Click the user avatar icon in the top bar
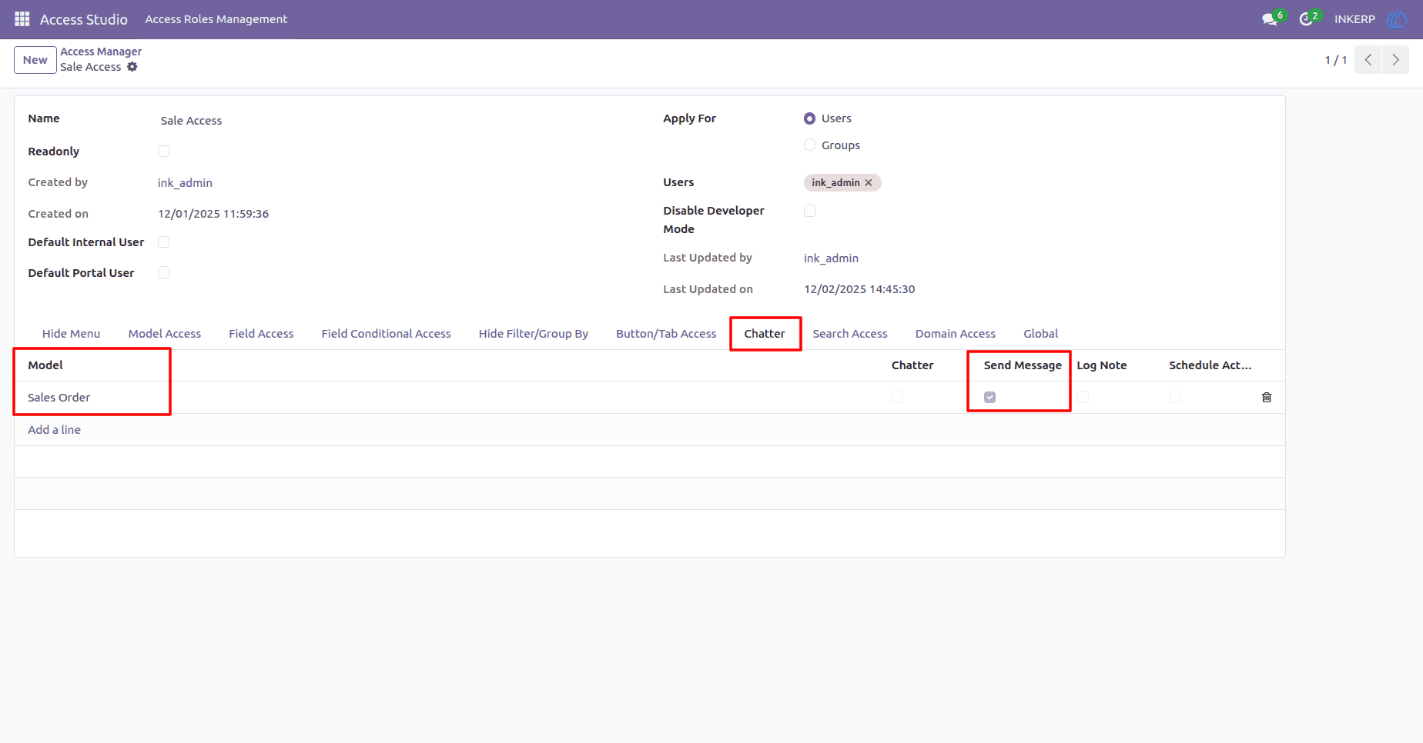The height and width of the screenshot is (743, 1423). pyautogui.click(x=1397, y=19)
